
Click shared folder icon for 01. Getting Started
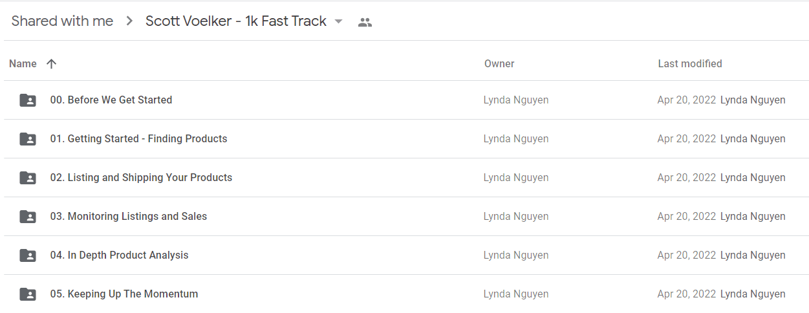[x=28, y=139]
